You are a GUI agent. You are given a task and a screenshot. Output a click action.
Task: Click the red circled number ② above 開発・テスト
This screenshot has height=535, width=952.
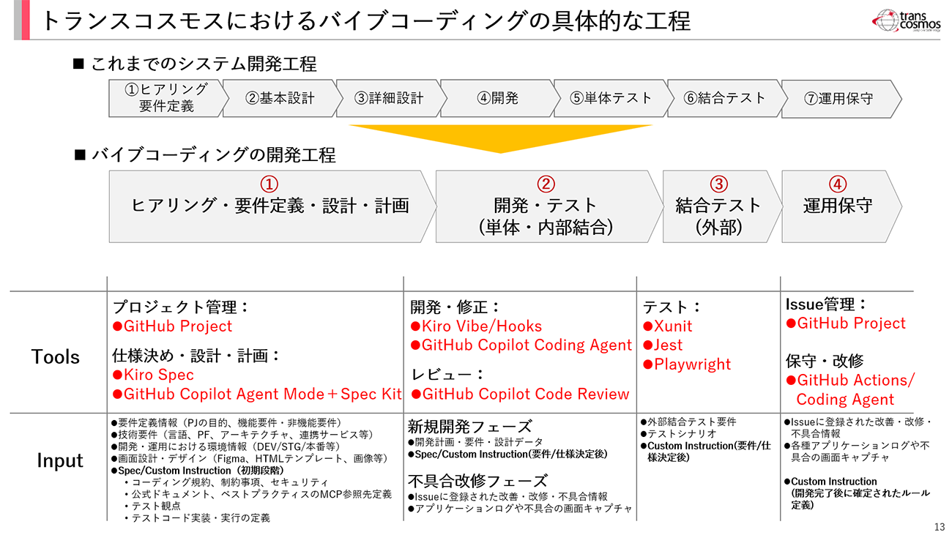tap(546, 184)
